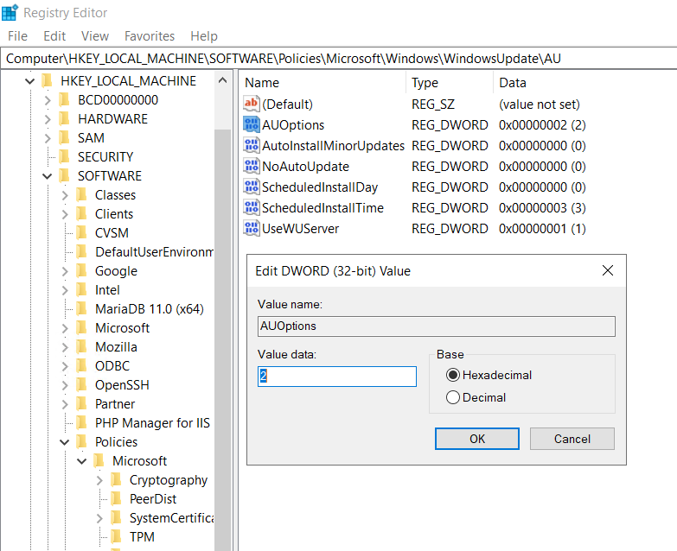Image resolution: width=677 pixels, height=551 pixels.
Task: Select the AUOptions DWORD icon
Action: [x=252, y=124]
